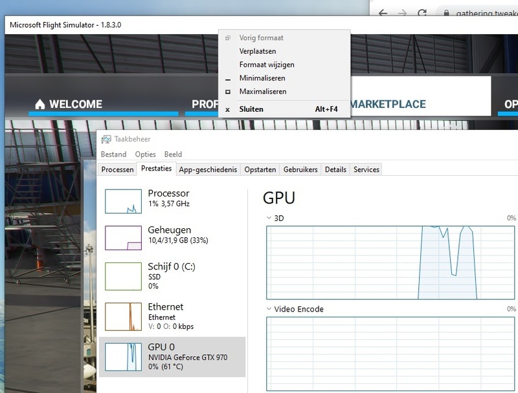
Task: Switch to the Processen tab
Action: (117, 169)
